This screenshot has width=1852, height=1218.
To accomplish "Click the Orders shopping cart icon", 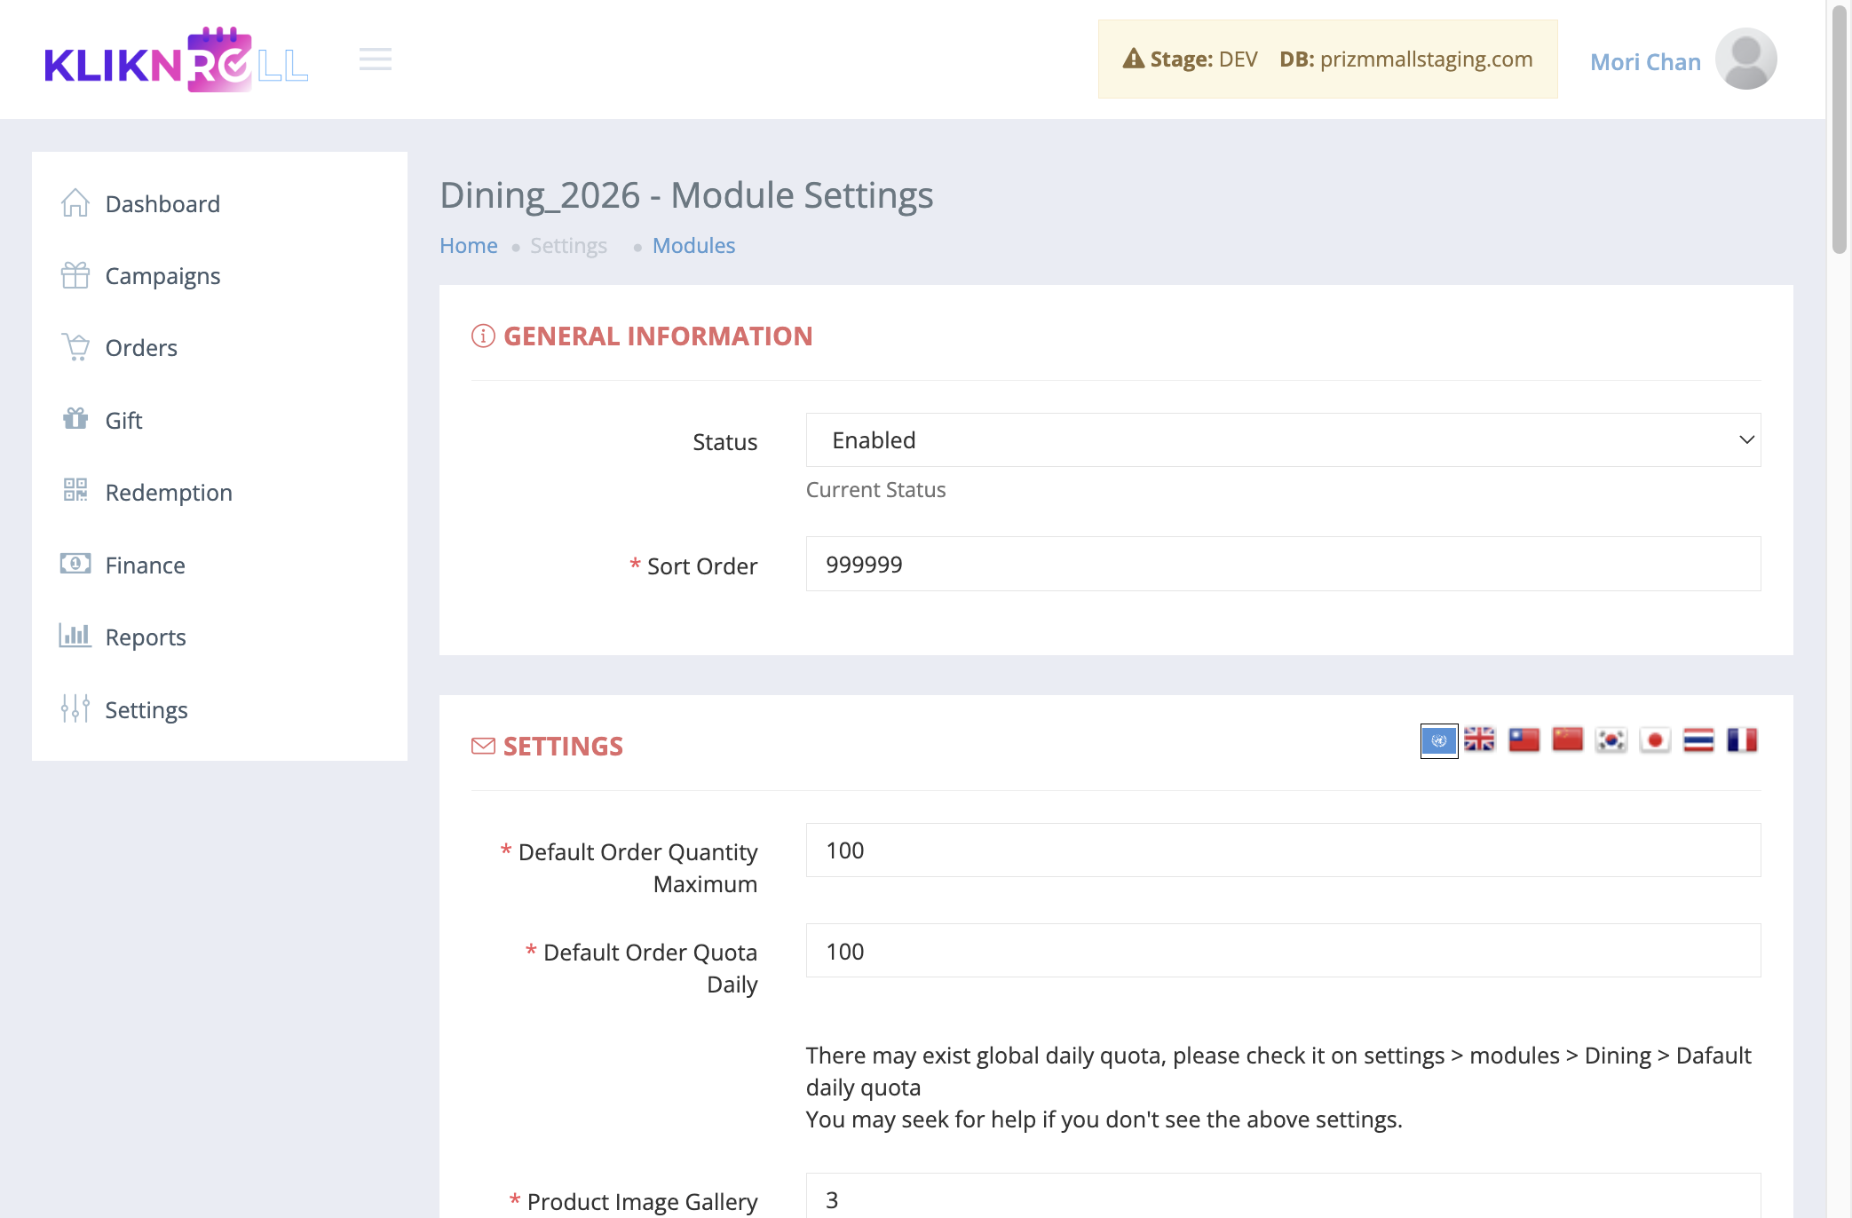I will tap(75, 347).
